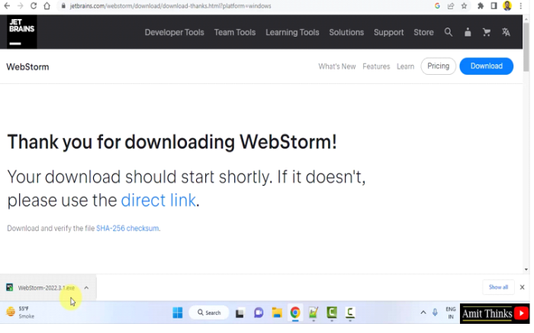Open the language selector icon
Viewport: 534px width, 333px height.
pyautogui.click(x=506, y=32)
